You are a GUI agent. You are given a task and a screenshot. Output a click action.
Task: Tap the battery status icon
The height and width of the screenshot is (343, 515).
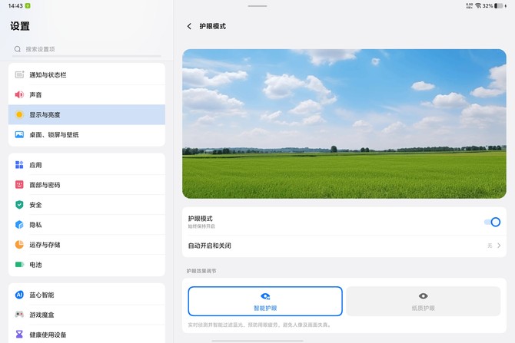pos(499,5)
